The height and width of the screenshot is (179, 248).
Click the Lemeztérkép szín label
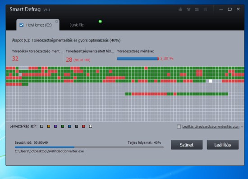coord(23,126)
